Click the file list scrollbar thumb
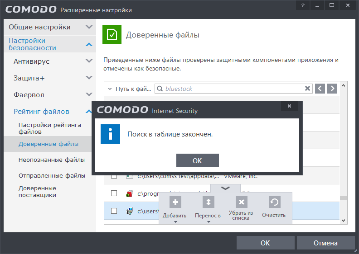Screen dimensions: 359x254 (343, 198)
